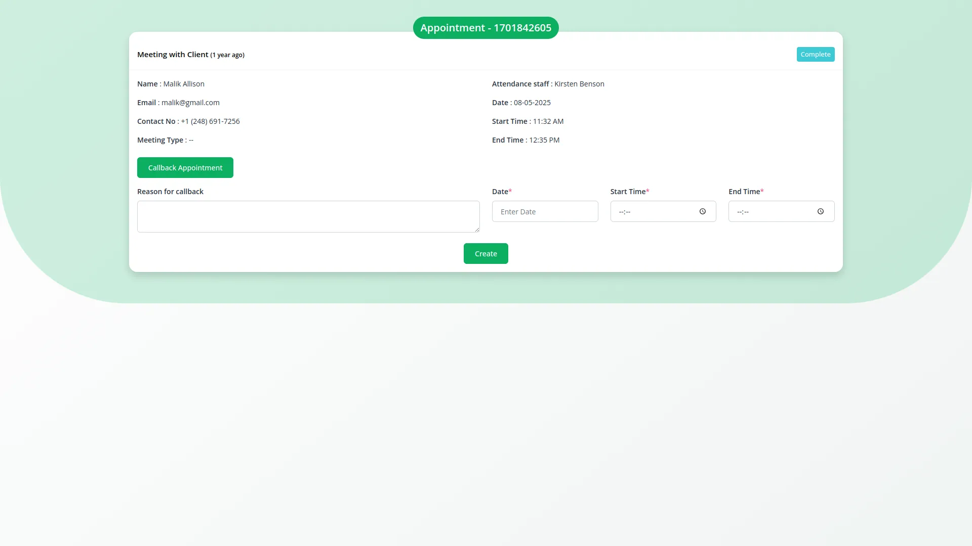Focus the Reason for callback textarea
The width and height of the screenshot is (972, 546).
[308, 216]
